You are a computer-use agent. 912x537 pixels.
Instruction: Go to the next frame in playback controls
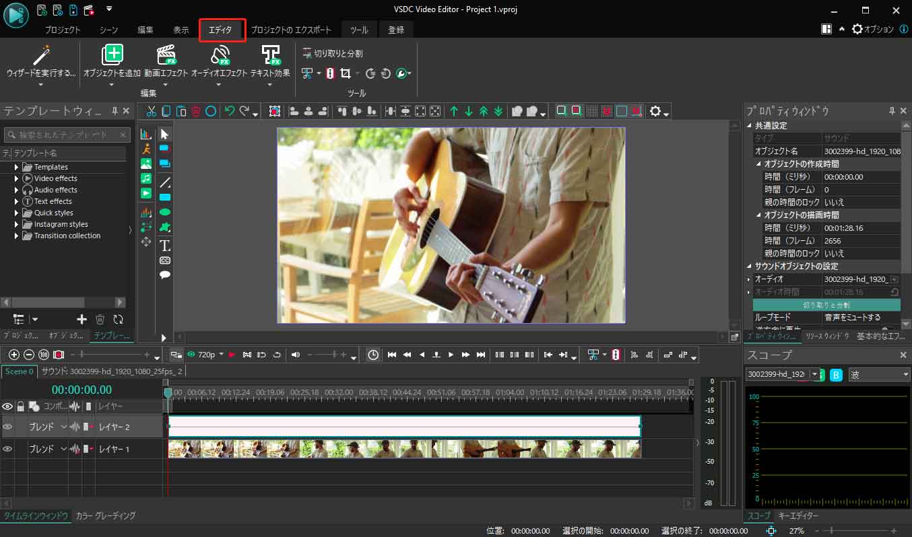(x=451, y=355)
